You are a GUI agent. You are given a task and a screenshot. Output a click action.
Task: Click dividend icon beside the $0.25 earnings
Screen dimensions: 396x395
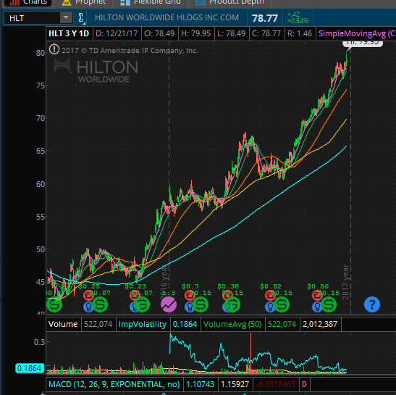coord(100,304)
